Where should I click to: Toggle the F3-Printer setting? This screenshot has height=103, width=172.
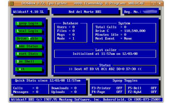107,88
